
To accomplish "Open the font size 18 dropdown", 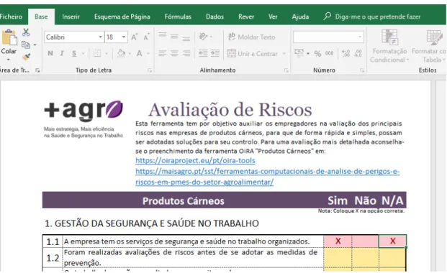I will click(124, 37).
